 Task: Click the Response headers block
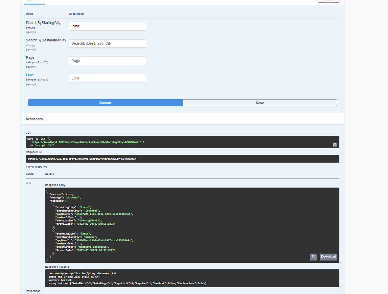[x=131, y=279]
